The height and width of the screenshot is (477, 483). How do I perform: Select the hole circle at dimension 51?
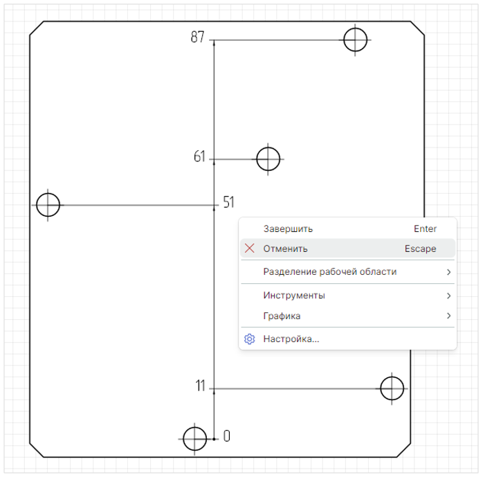coord(48,205)
